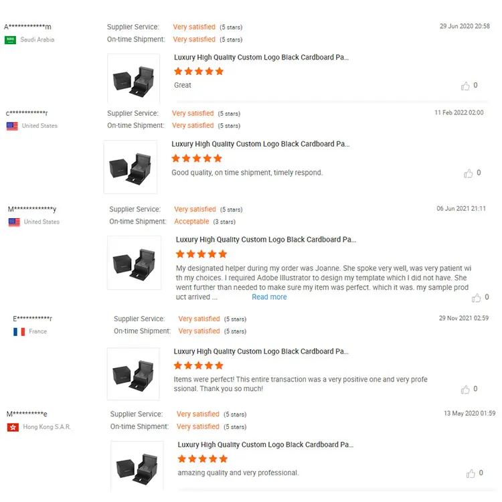Click star rating above "Items were perfect!" text
This screenshot has width=502, height=502.
199,365
